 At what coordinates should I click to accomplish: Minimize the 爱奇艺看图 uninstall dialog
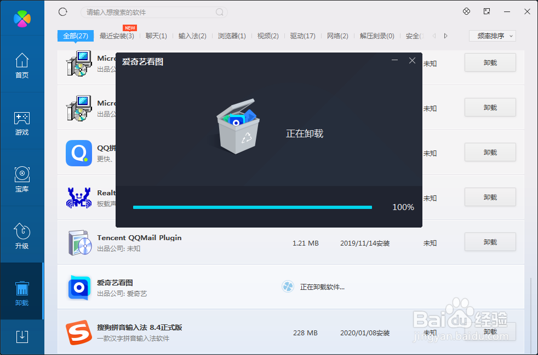coord(395,61)
